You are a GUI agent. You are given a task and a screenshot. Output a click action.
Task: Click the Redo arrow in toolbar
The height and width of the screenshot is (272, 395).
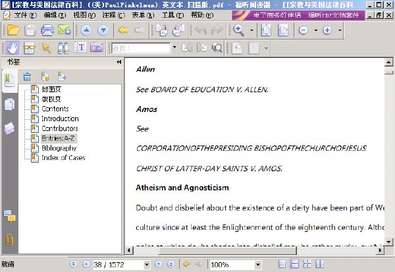coord(217,30)
